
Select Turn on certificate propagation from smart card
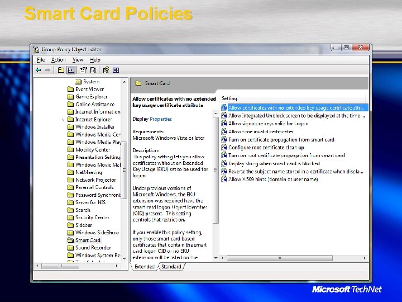[x=278, y=139]
